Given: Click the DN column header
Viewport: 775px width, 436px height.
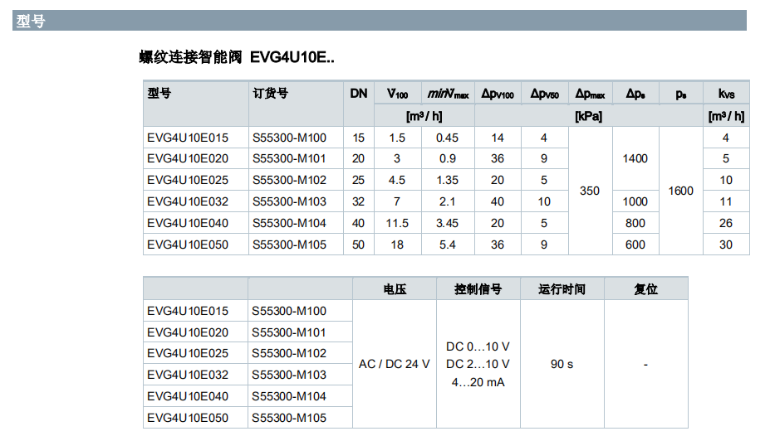Looking at the screenshot, I should tap(358, 94).
